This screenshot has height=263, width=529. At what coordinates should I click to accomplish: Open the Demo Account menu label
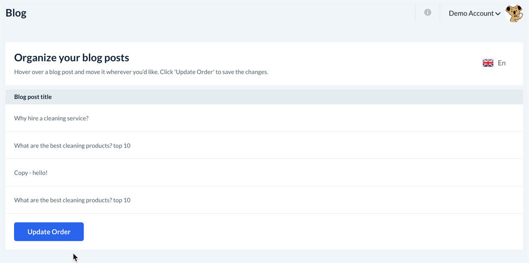click(470, 13)
